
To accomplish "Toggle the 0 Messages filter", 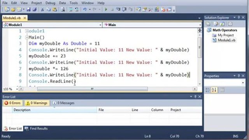I will pyautogui.click(x=63, y=103).
